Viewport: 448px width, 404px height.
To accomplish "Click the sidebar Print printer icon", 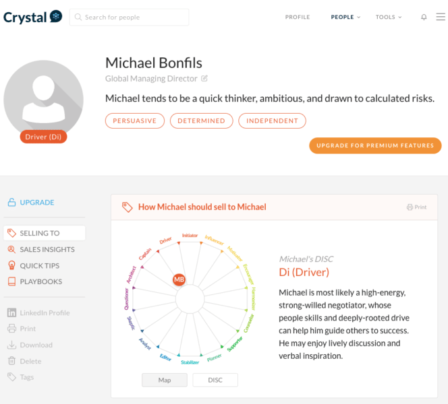I will [x=11, y=329].
